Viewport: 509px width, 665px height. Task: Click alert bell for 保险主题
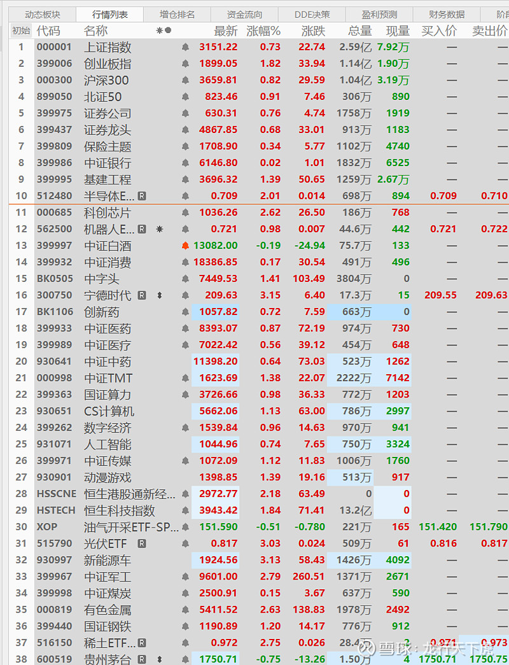[x=185, y=146]
